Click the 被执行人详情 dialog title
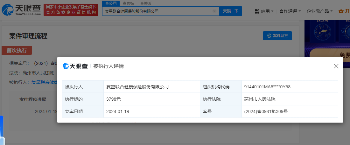Viewport: 350px width, 145px height. [108, 66]
